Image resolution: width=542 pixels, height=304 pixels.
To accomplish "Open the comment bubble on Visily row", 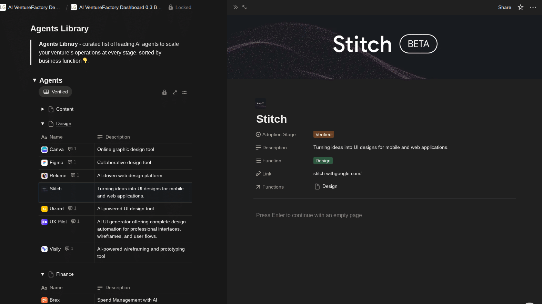I will 69,249.
